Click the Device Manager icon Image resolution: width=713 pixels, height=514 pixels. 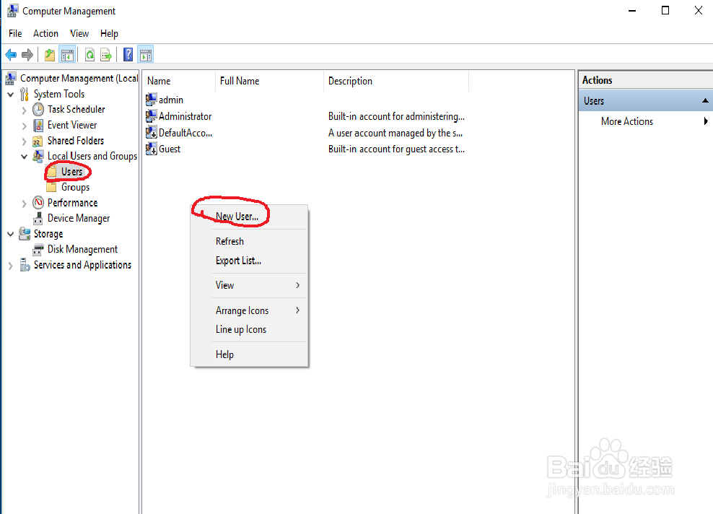click(x=38, y=218)
